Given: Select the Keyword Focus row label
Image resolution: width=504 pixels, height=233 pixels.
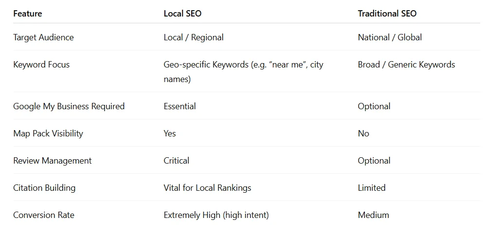Looking at the screenshot, I should [41, 65].
